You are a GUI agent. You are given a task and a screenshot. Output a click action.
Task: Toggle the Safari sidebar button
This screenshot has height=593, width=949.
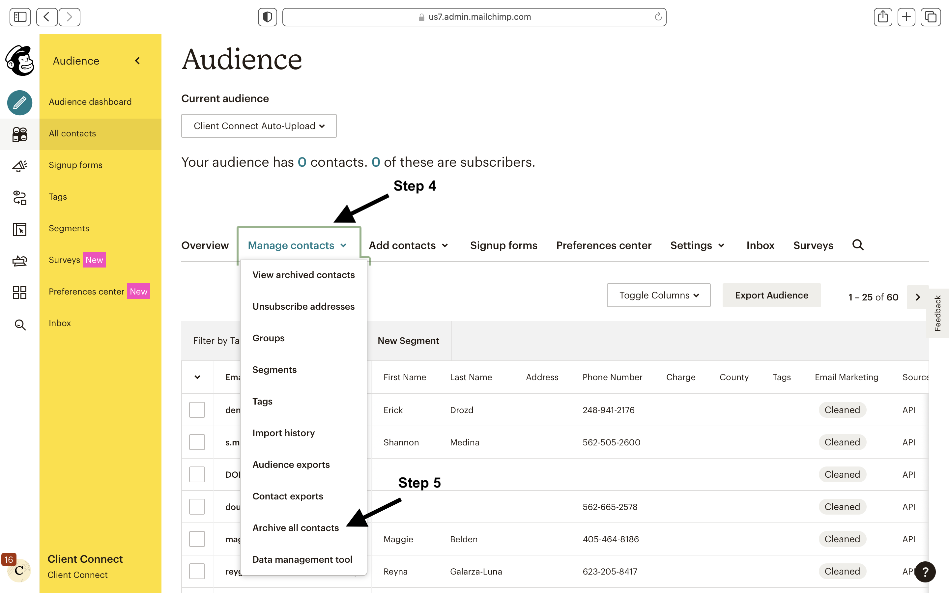pyautogui.click(x=20, y=17)
